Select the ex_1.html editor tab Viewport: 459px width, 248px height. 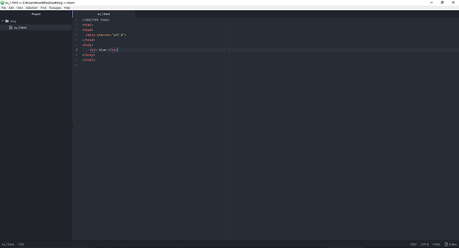pyautogui.click(x=104, y=14)
